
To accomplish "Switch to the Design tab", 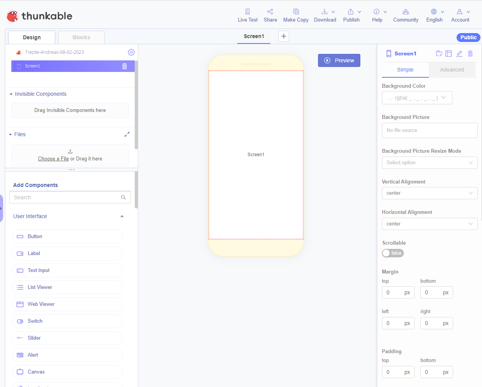I will [32, 37].
